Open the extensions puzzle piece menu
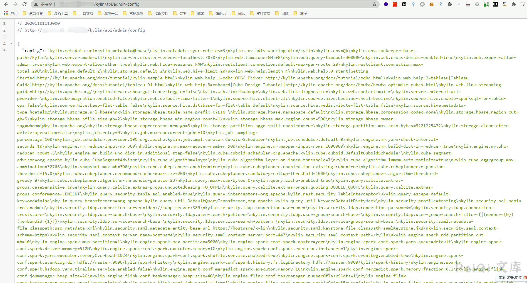 point(514,4)
